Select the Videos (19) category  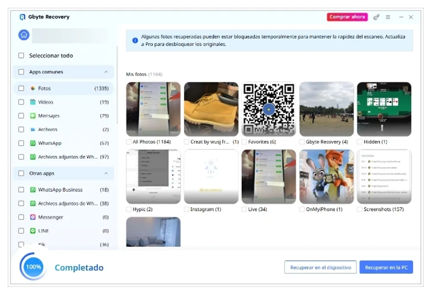click(63, 102)
